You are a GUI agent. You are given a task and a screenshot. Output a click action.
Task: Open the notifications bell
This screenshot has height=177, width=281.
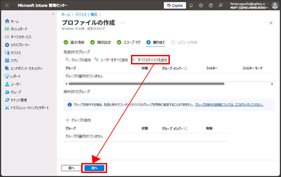pos(191,5)
